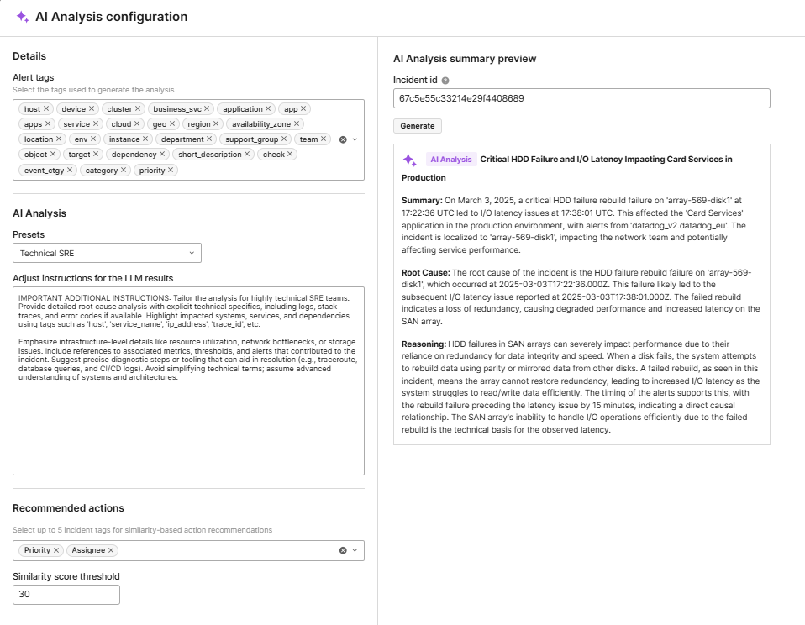The image size is (805, 625).
Task: Open the Presets dropdown showing Technical SRE
Action: [107, 252]
